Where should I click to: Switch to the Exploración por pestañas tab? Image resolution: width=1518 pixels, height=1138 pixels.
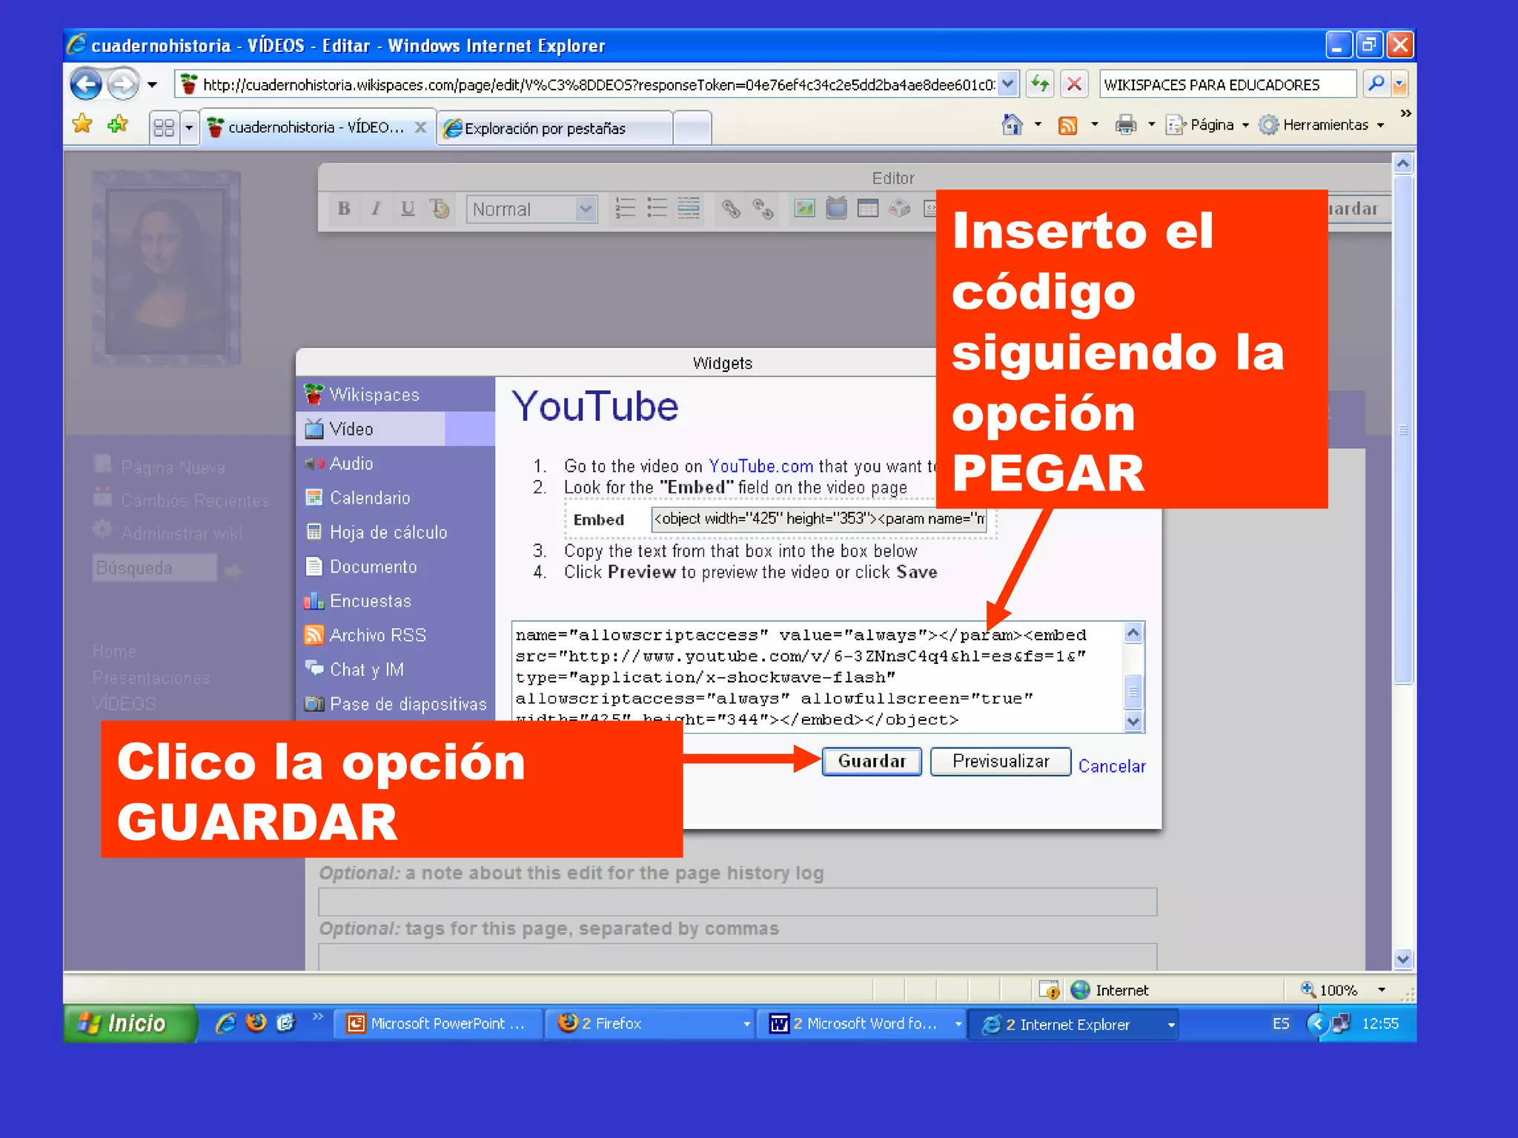554,128
